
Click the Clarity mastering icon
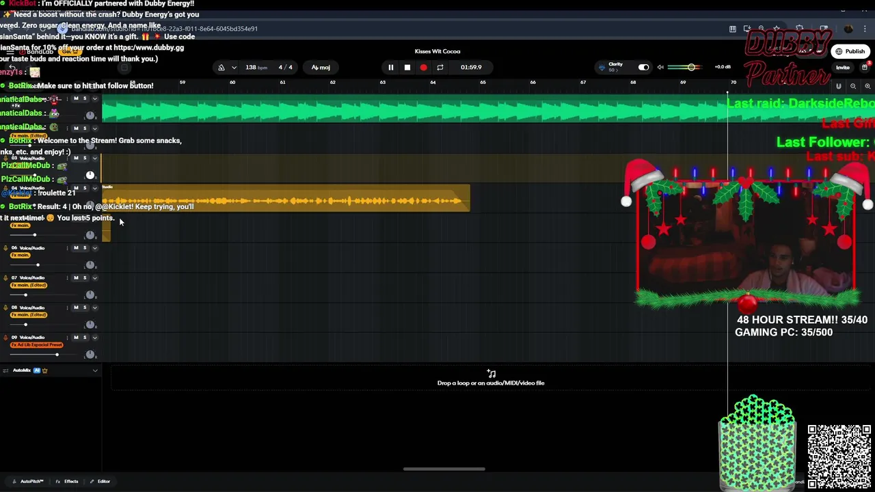[602, 67]
